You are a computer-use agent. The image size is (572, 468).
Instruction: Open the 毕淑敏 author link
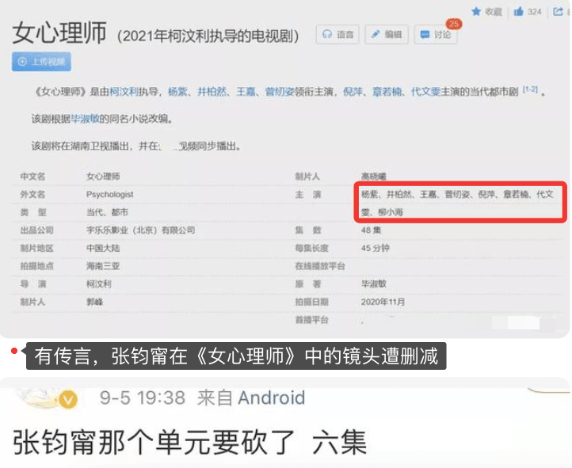tap(85, 119)
